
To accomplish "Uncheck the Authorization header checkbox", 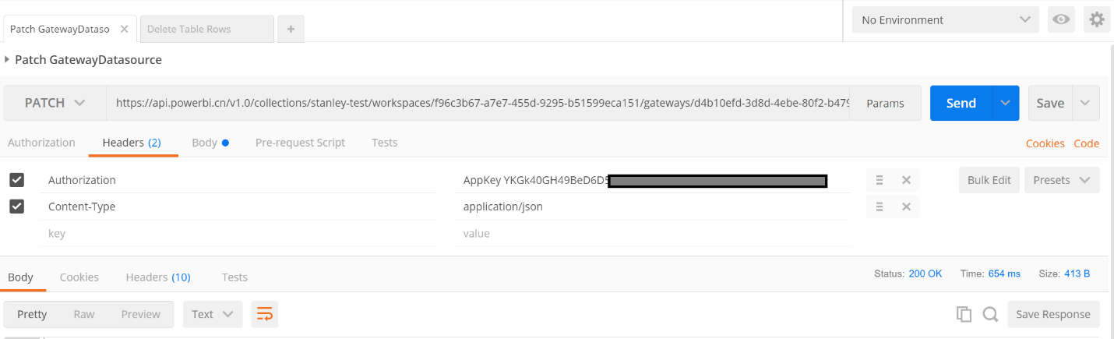I will tap(16, 180).
